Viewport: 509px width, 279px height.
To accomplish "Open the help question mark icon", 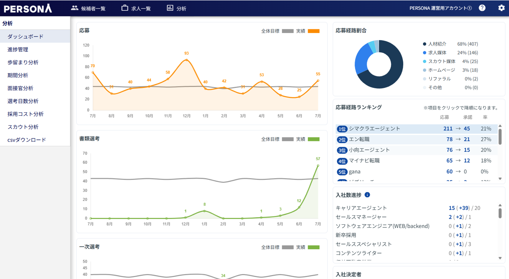I will (482, 8).
